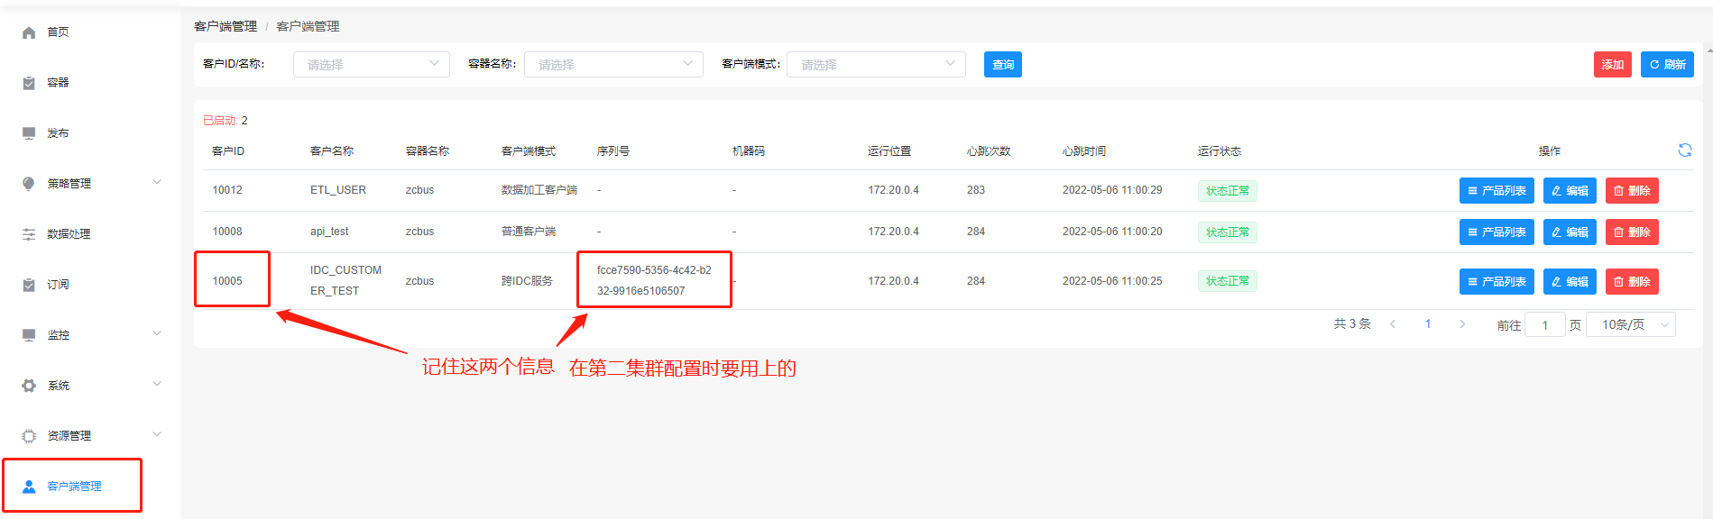
Task: Open the 10条/页 page size selector
Action: tap(1637, 325)
